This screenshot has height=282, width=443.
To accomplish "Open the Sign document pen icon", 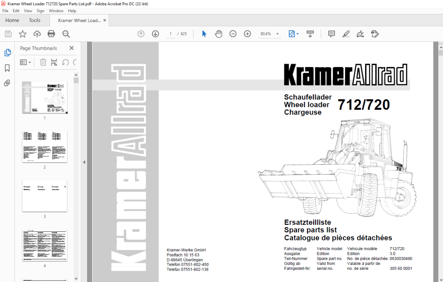I will 360,34.
